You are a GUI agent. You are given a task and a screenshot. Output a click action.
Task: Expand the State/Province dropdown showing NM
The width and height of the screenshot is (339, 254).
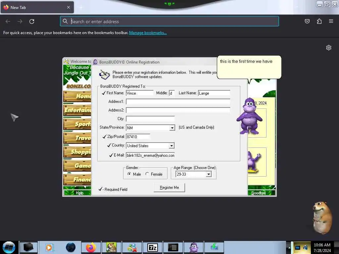point(172,128)
